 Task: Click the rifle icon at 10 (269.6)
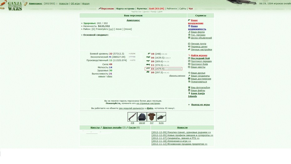pos(148,61)
